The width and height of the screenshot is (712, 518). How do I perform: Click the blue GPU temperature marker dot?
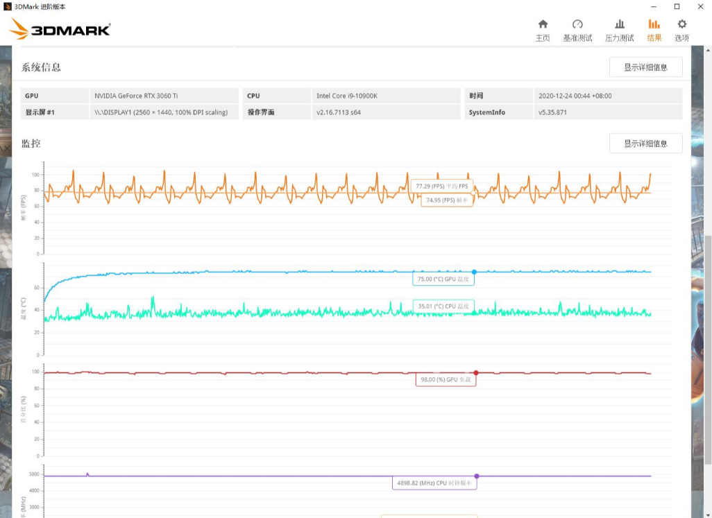[x=474, y=272]
